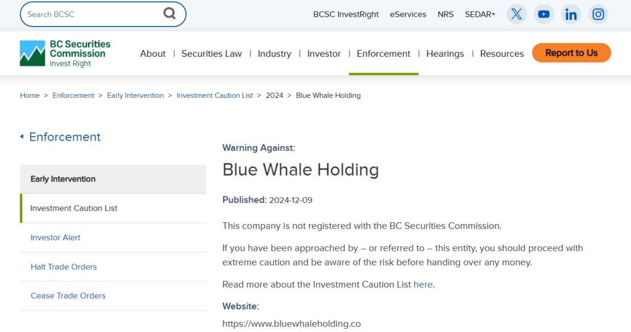Open SEDAR+ link in top bar
The image size is (631, 332).
[x=480, y=14]
